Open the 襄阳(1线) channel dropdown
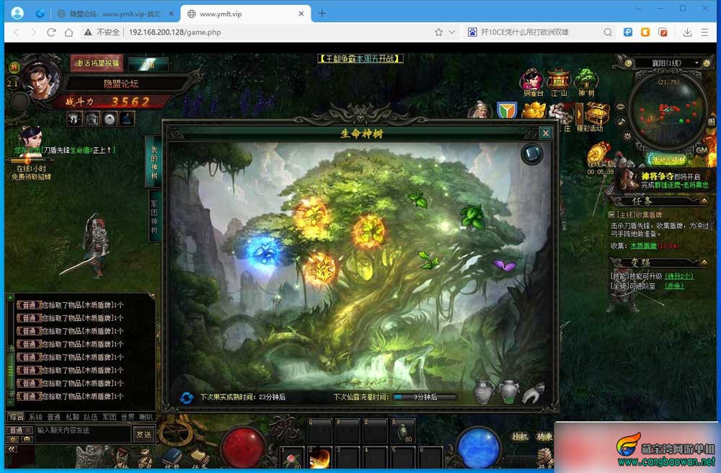 696,63
